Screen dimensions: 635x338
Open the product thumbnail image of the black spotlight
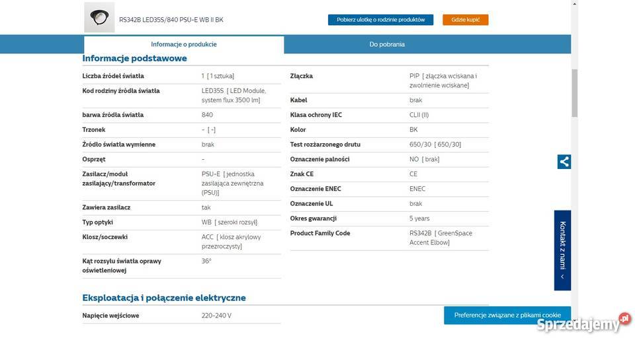99,17
